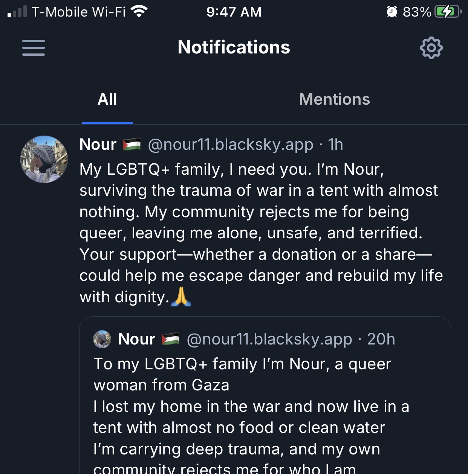Tap the Notifications header title
The height and width of the screenshot is (474, 468).
tap(234, 47)
